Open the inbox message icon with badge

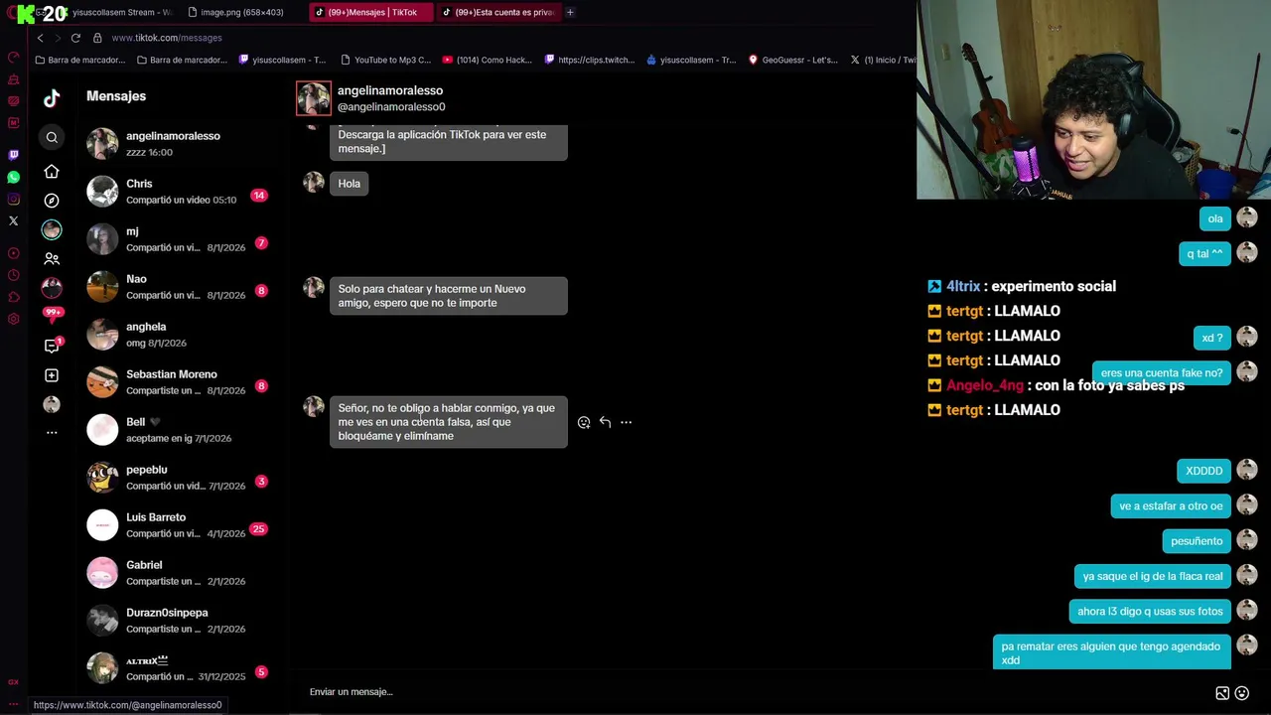[52, 346]
